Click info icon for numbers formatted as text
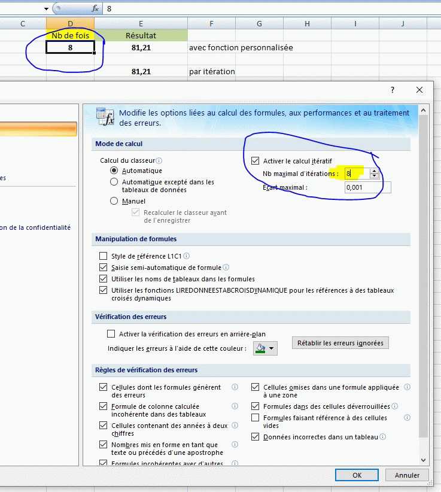 pyautogui.click(x=235, y=444)
